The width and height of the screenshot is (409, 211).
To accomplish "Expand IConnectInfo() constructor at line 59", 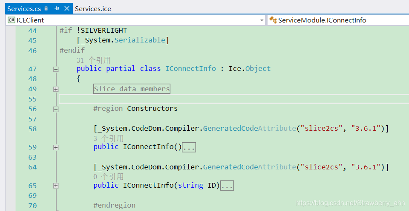I will pos(56,147).
